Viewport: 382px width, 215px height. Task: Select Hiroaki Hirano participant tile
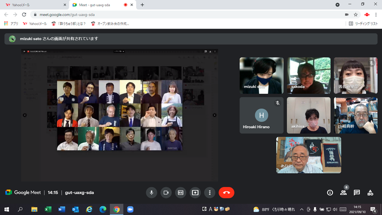pos(261,115)
